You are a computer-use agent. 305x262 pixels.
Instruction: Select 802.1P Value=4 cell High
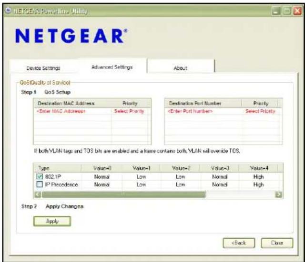click(258, 176)
